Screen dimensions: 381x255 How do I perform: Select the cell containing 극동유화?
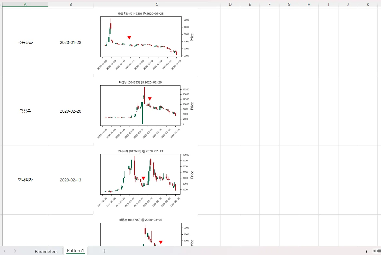pyautogui.click(x=25, y=43)
